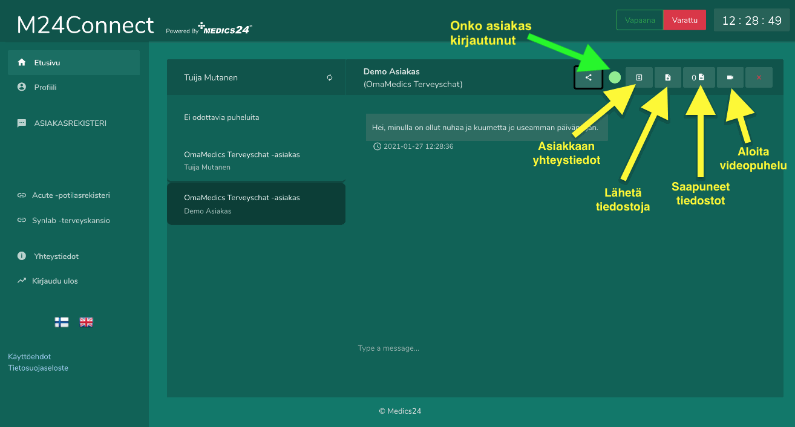Click the Acute -potilasrekisteri link icon
Image resolution: width=795 pixels, height=427 pixels.
22,195
